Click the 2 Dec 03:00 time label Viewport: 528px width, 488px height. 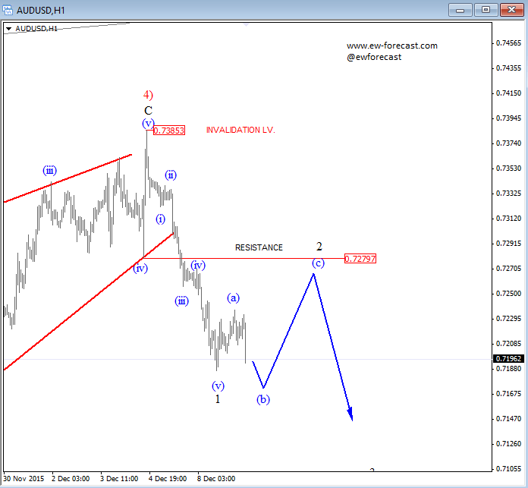click(x=71, y=479)
